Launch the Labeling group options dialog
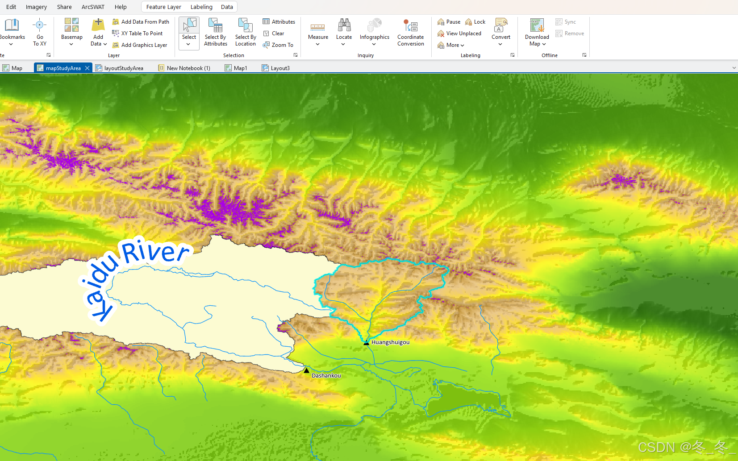 point(513,55)
